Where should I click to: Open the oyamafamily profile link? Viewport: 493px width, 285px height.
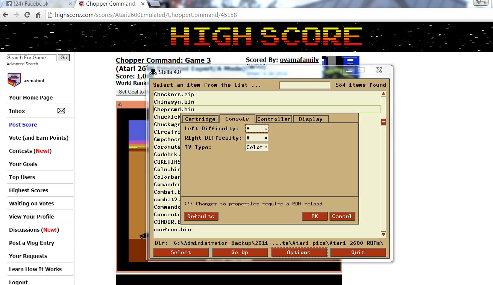pos(299,60)
